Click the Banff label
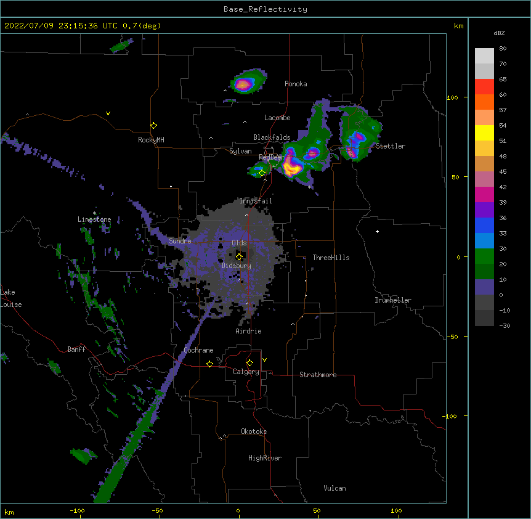 click(x=76, y=349)
